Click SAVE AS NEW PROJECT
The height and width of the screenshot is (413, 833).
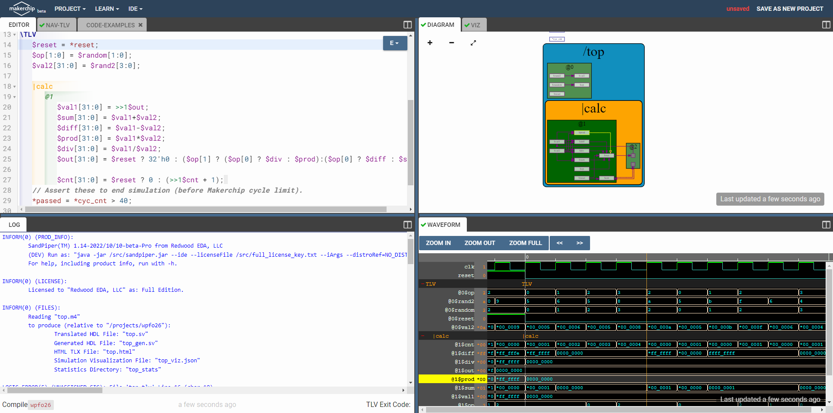point(790,9)
